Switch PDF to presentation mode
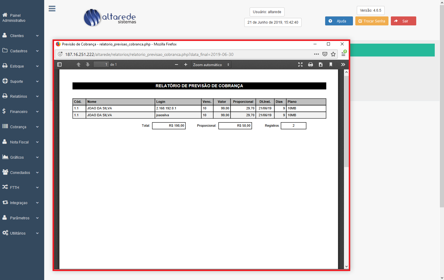This screenshot has width=444, height=280. click(300, 65)
